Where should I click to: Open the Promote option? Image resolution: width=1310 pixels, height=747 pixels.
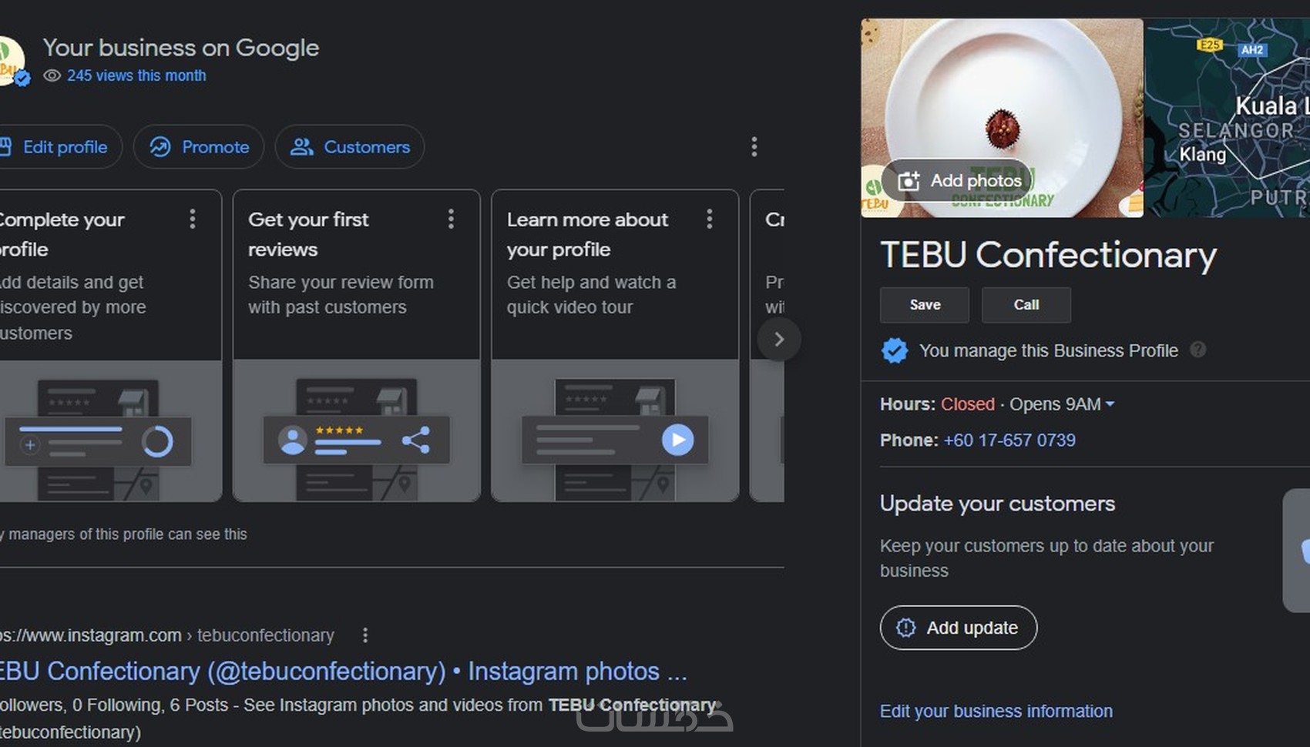[x=199, y=147]
